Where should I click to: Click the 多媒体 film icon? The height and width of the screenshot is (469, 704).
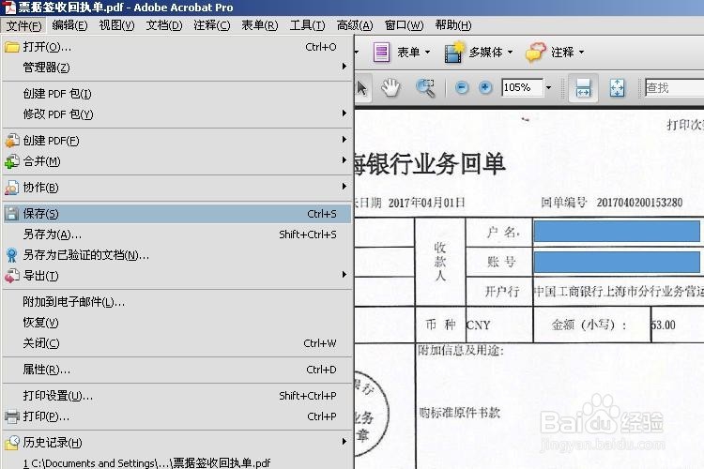pos(454,53)
